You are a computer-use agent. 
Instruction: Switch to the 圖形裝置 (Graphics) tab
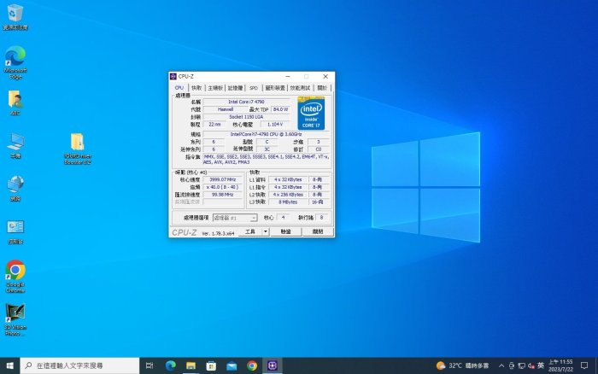[275, 88]
